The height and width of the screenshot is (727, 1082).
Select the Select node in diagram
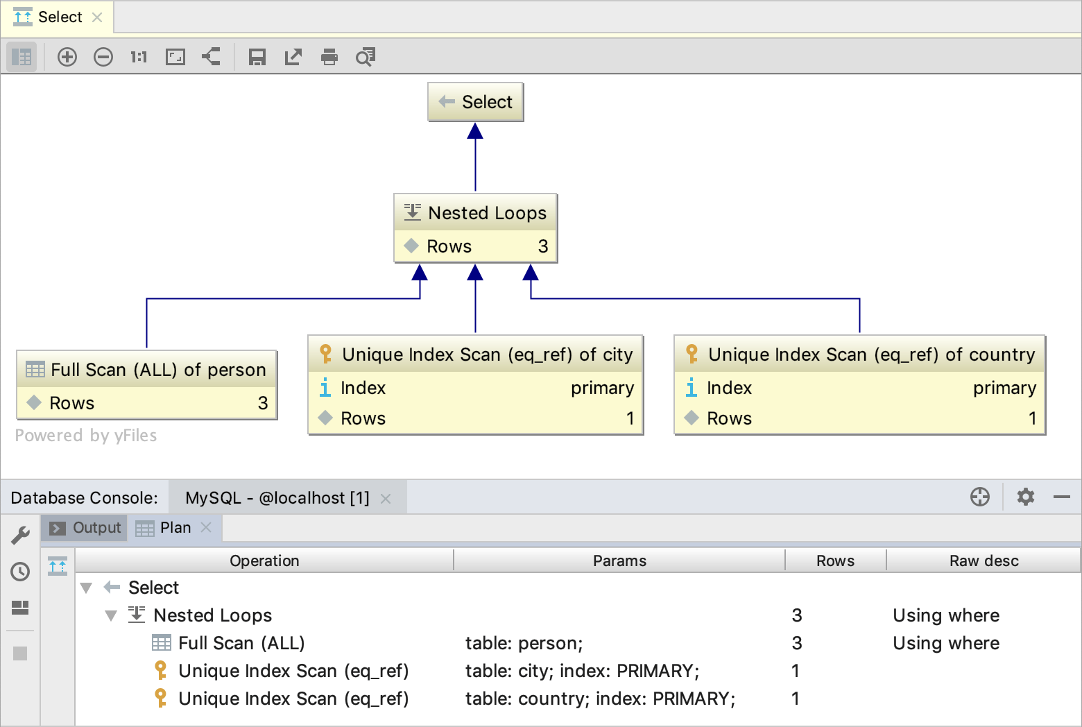476,102
